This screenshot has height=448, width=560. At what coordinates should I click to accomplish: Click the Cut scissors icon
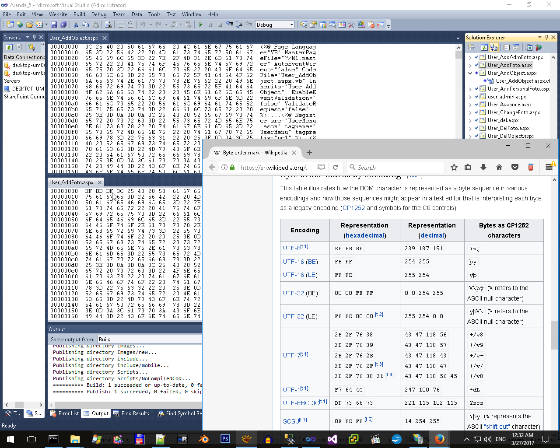[x=76, y=25]
